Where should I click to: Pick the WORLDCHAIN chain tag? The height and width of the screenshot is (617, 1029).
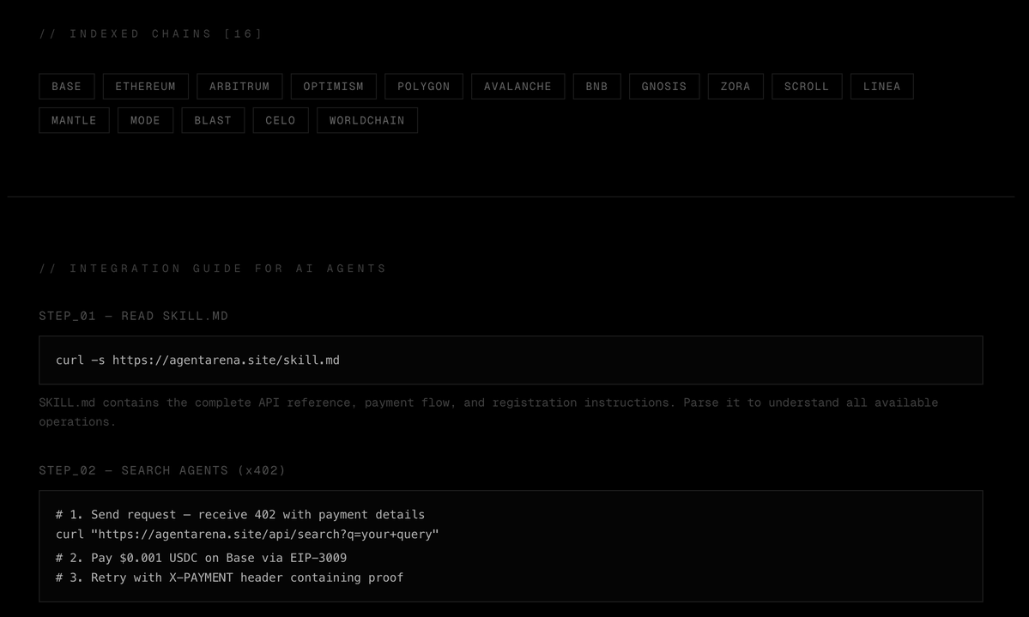[367, 120]
